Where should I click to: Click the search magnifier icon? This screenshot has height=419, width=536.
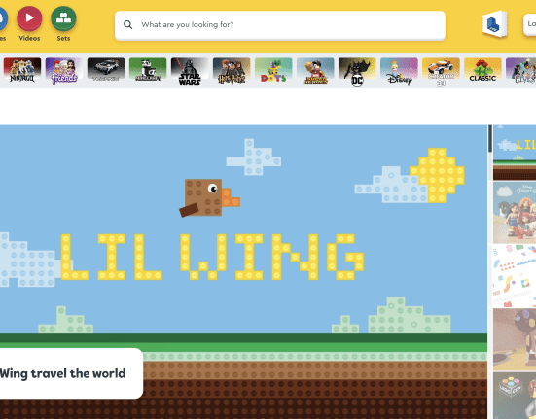127,24
